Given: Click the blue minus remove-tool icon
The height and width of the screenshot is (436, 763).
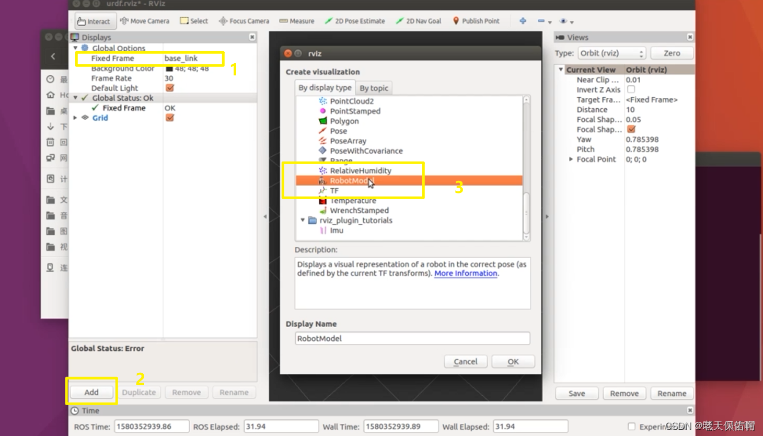Looking at the screenshot, I should 541,21.
